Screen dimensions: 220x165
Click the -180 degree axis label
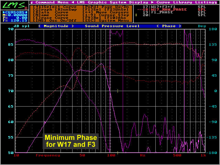211,153
